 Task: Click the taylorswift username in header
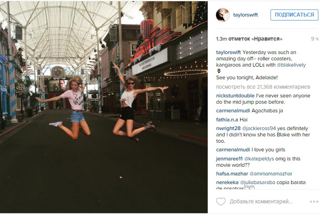[x=246, y=15]
